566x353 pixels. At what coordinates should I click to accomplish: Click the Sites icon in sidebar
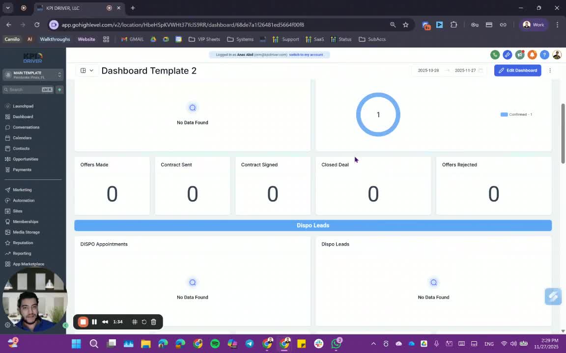tap(7, 211)
